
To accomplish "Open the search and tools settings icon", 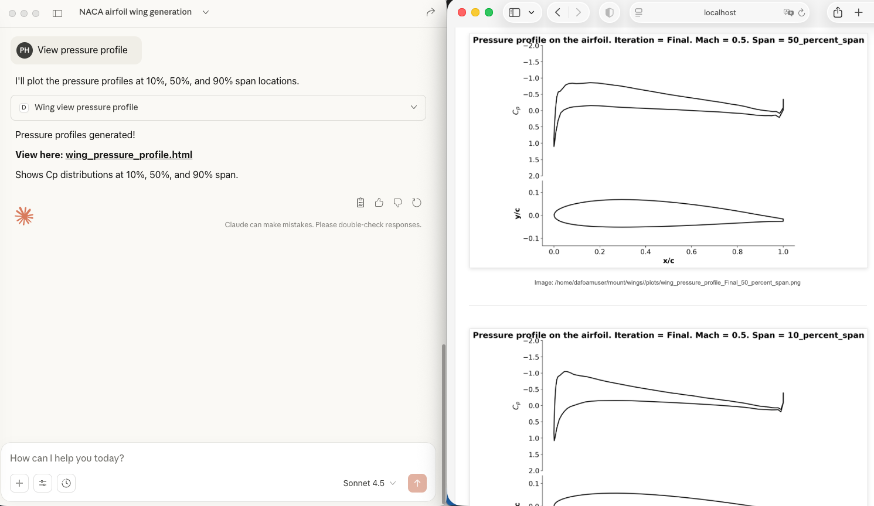I will (x=43, y=483).
